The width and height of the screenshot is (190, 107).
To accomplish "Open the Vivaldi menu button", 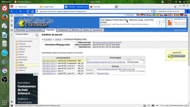I will coord(12,6).
